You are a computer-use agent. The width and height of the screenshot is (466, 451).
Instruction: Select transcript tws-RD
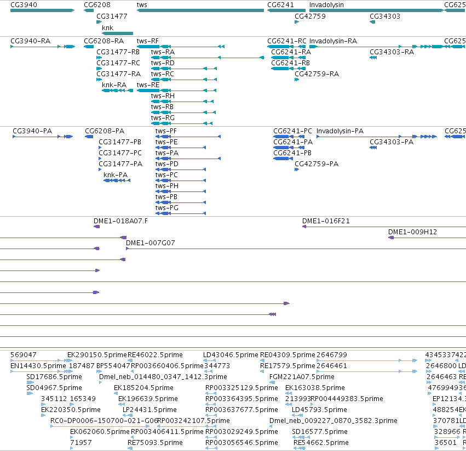pyautogui.click(x=183, y=69)
